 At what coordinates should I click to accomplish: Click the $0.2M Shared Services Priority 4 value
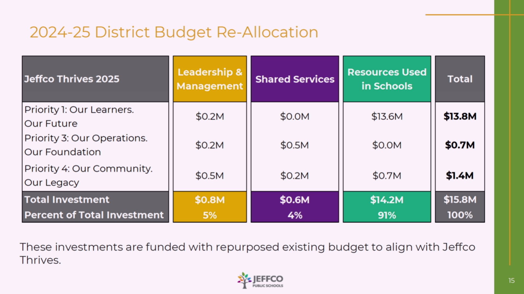point(295,176)
